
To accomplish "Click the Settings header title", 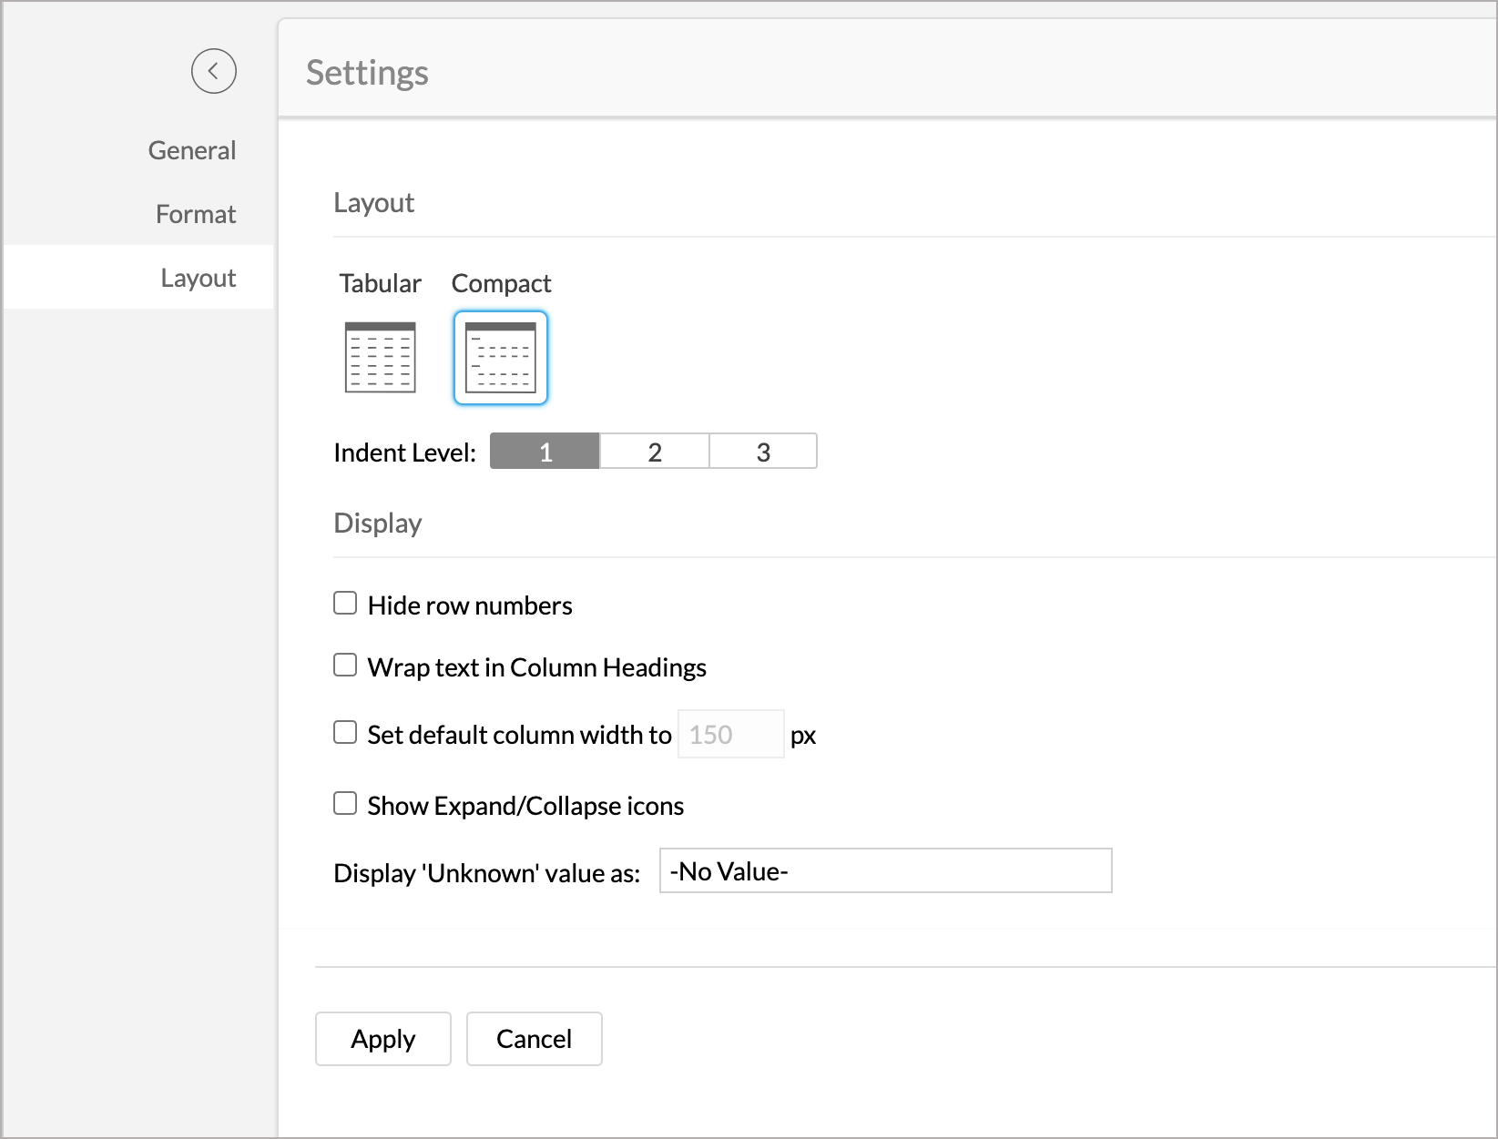I will click(367, 73).
